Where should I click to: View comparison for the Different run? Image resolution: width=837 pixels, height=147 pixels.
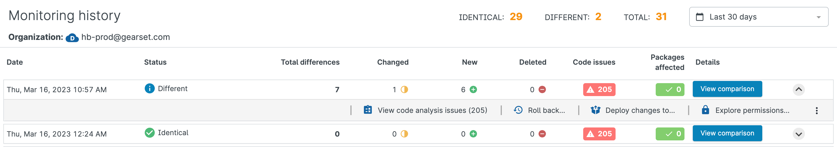[727, 89]
